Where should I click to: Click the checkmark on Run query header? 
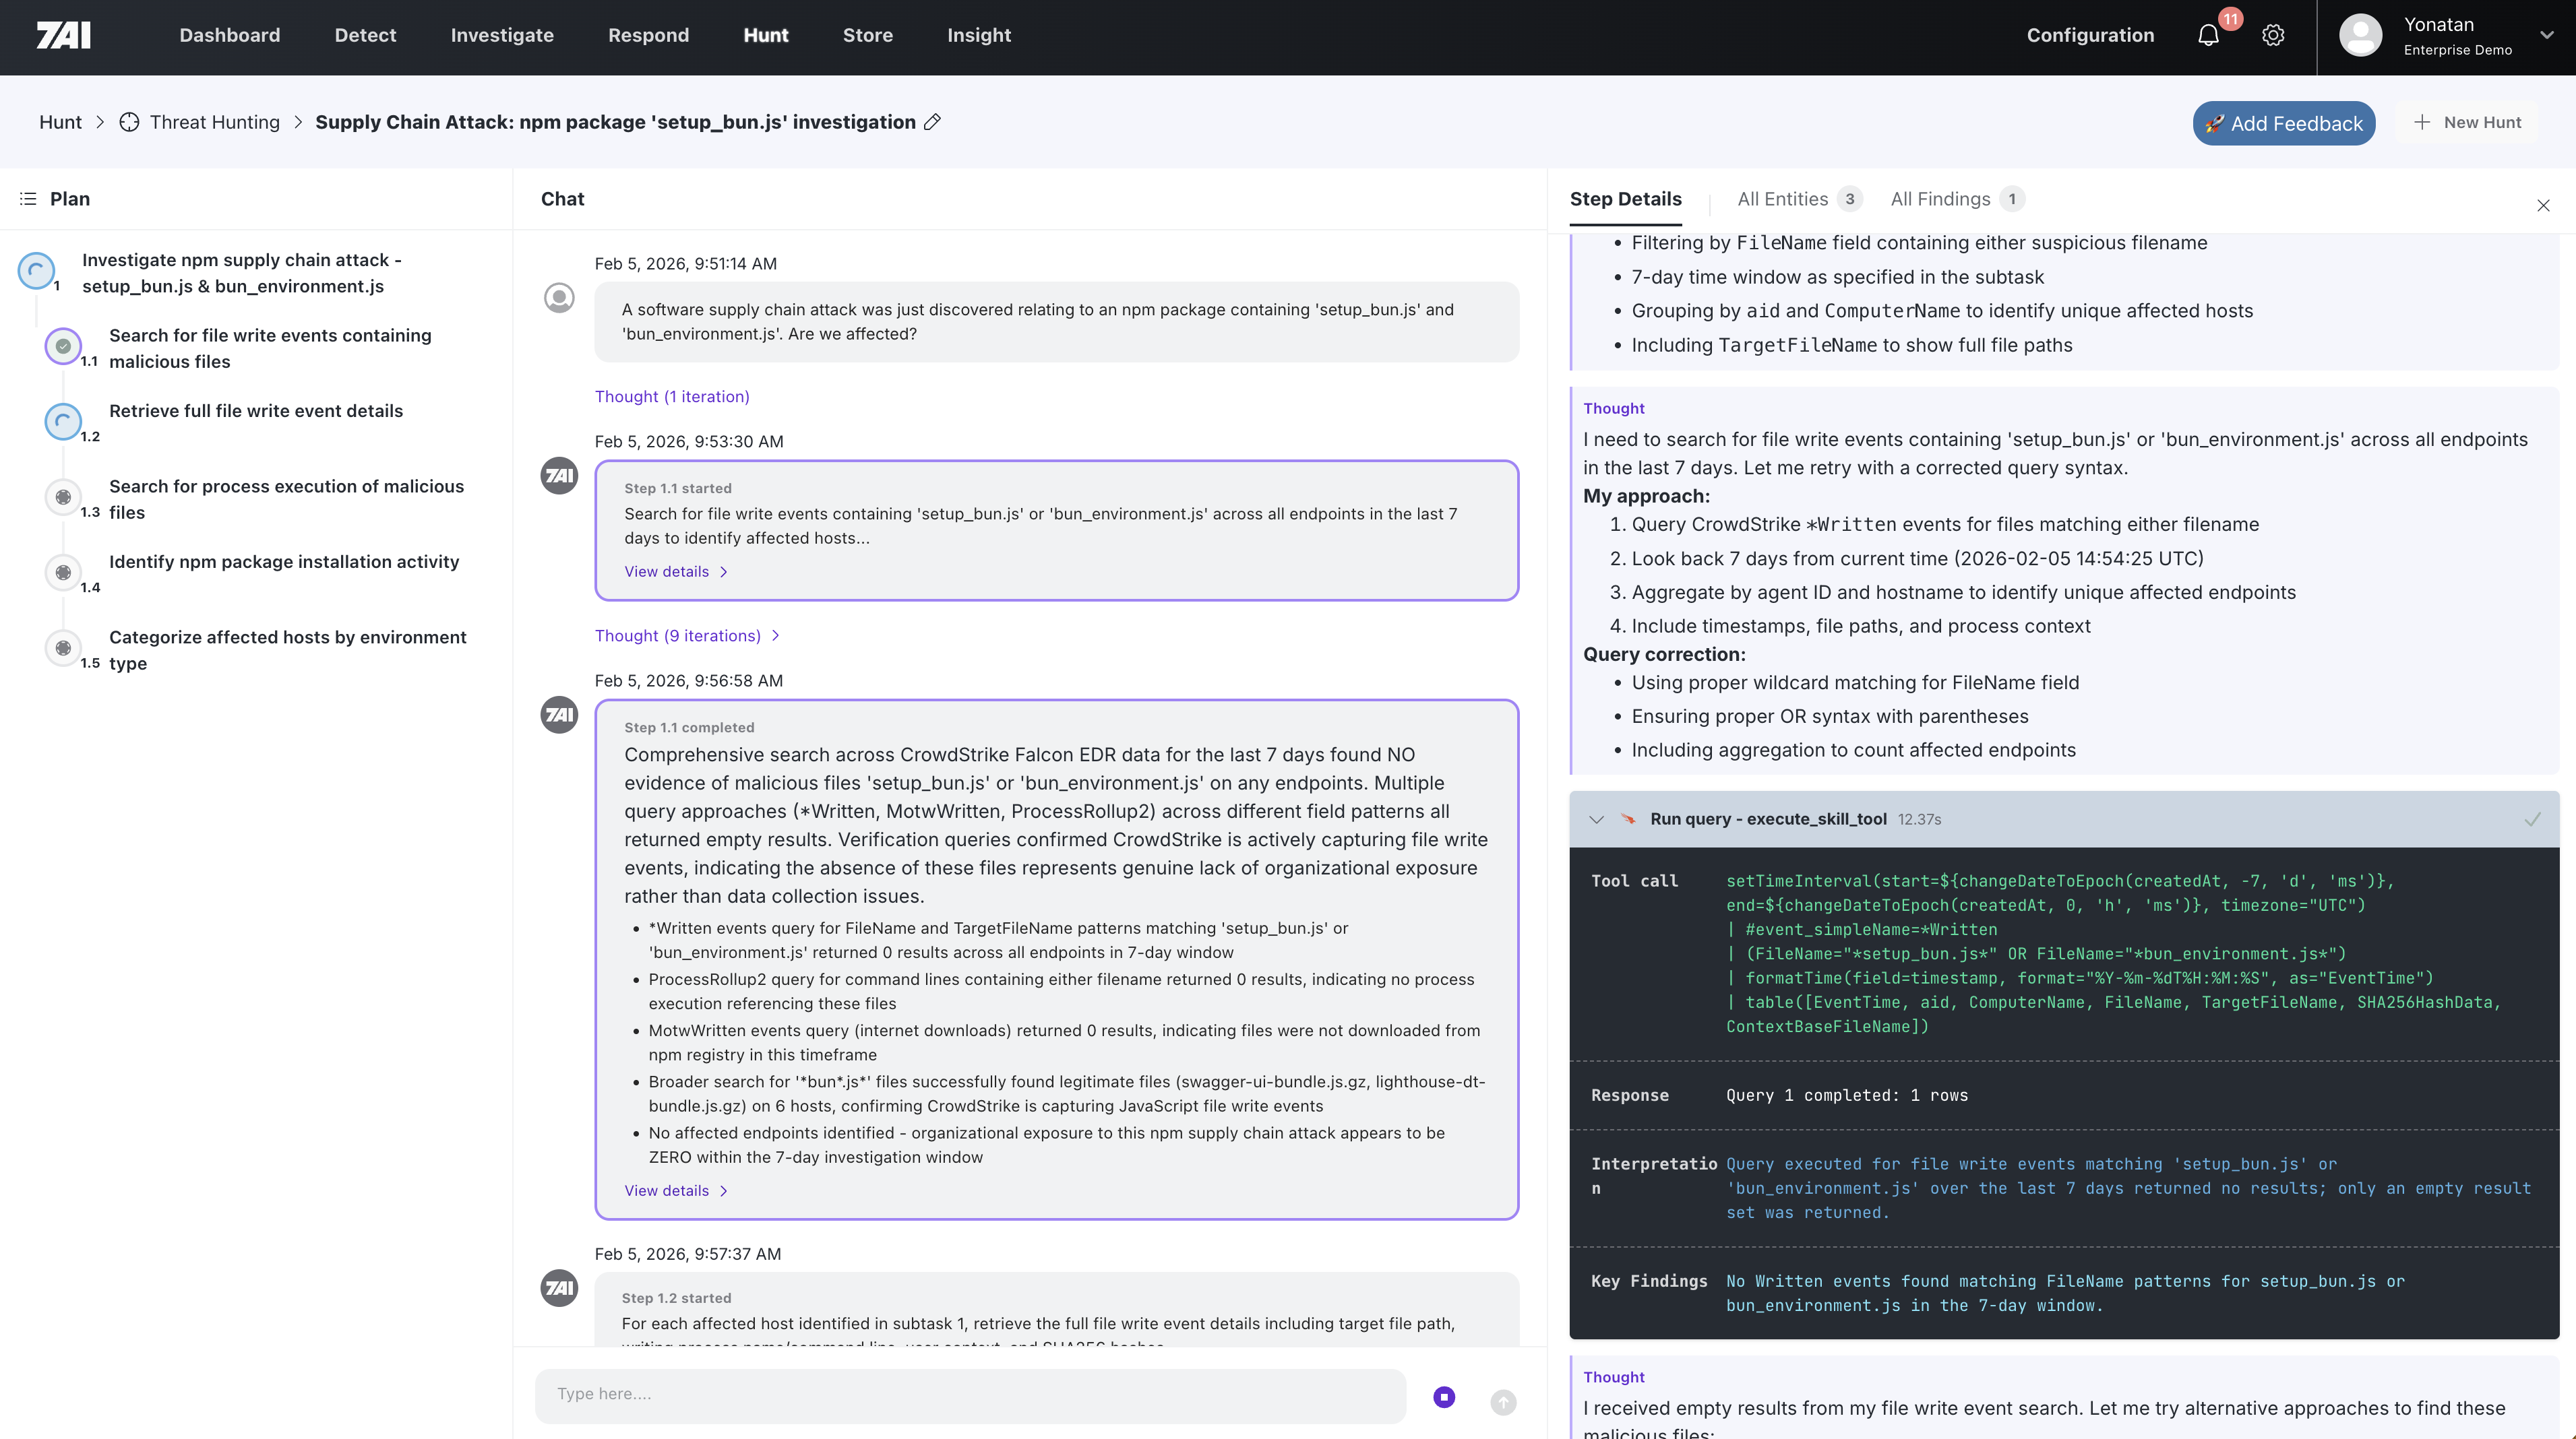(x=2532, y=819)
